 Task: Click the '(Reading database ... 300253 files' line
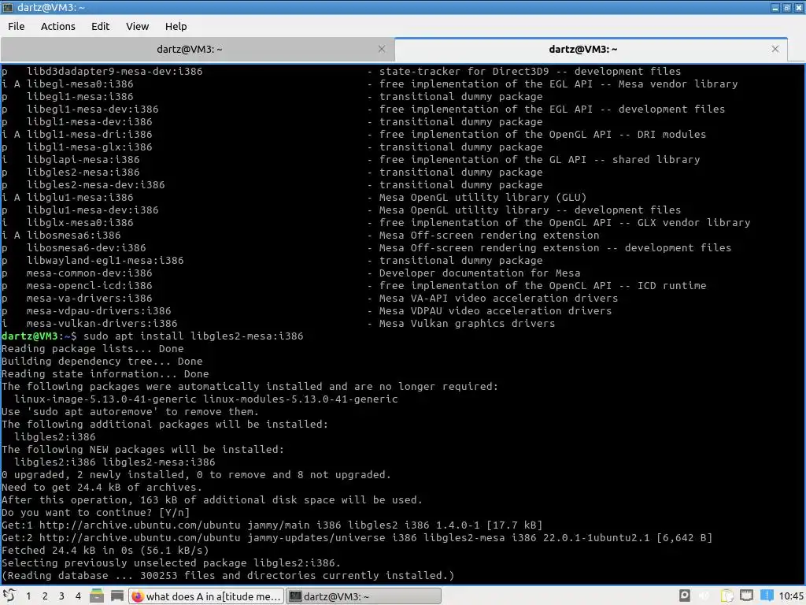coord(227,576)
